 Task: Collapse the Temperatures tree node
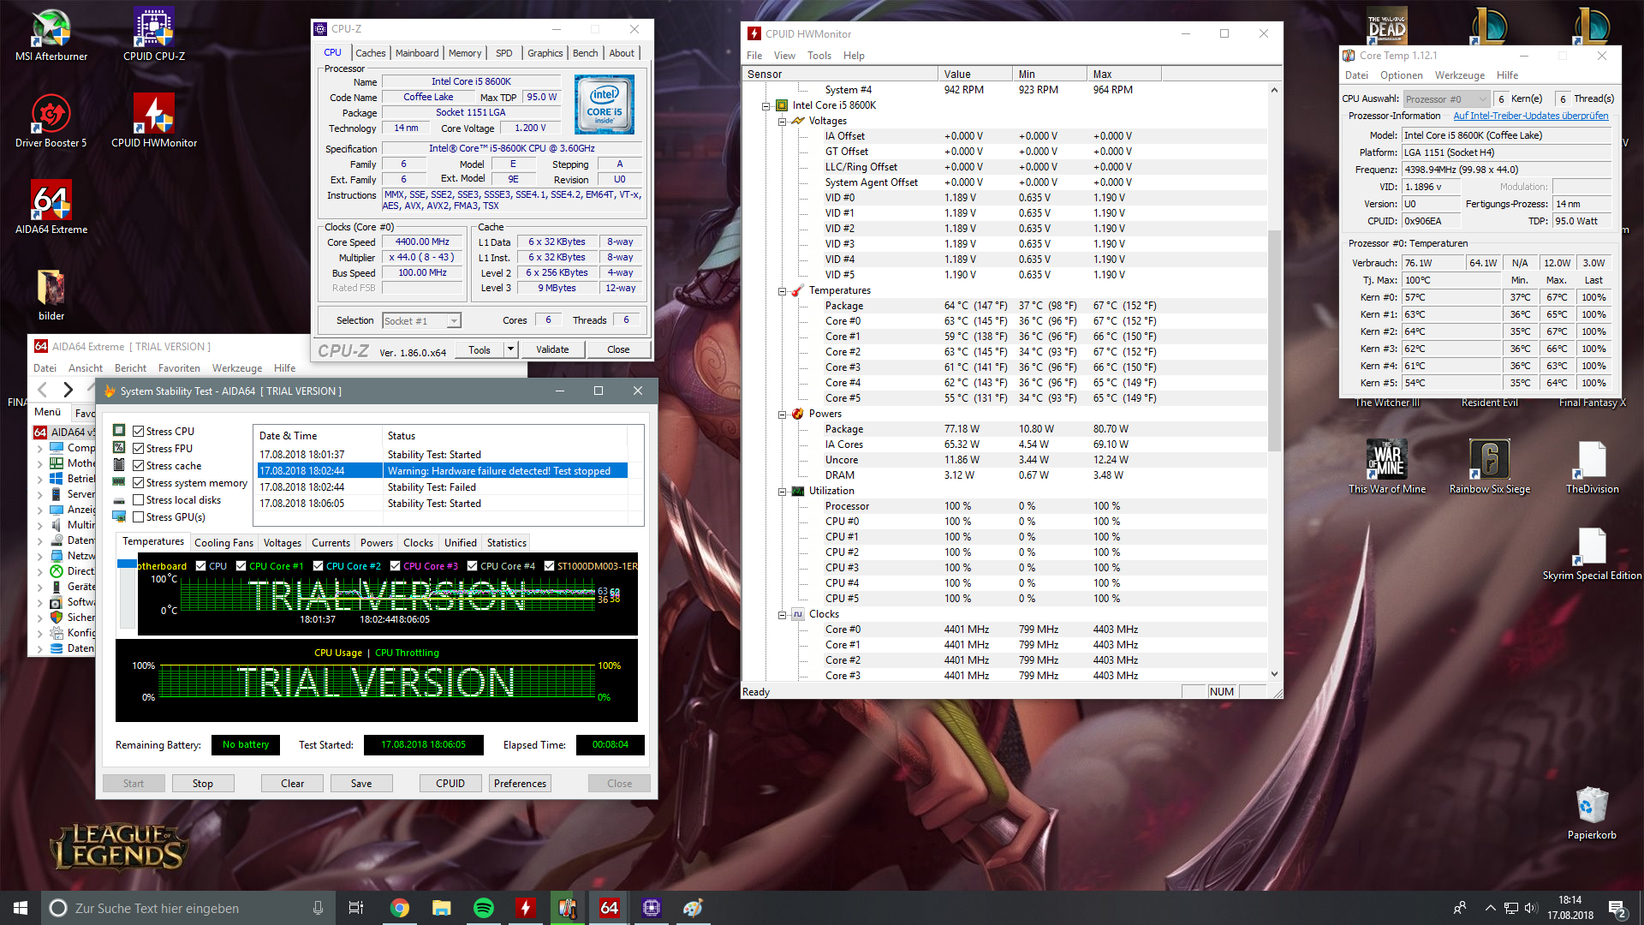(x=782, y=291)
